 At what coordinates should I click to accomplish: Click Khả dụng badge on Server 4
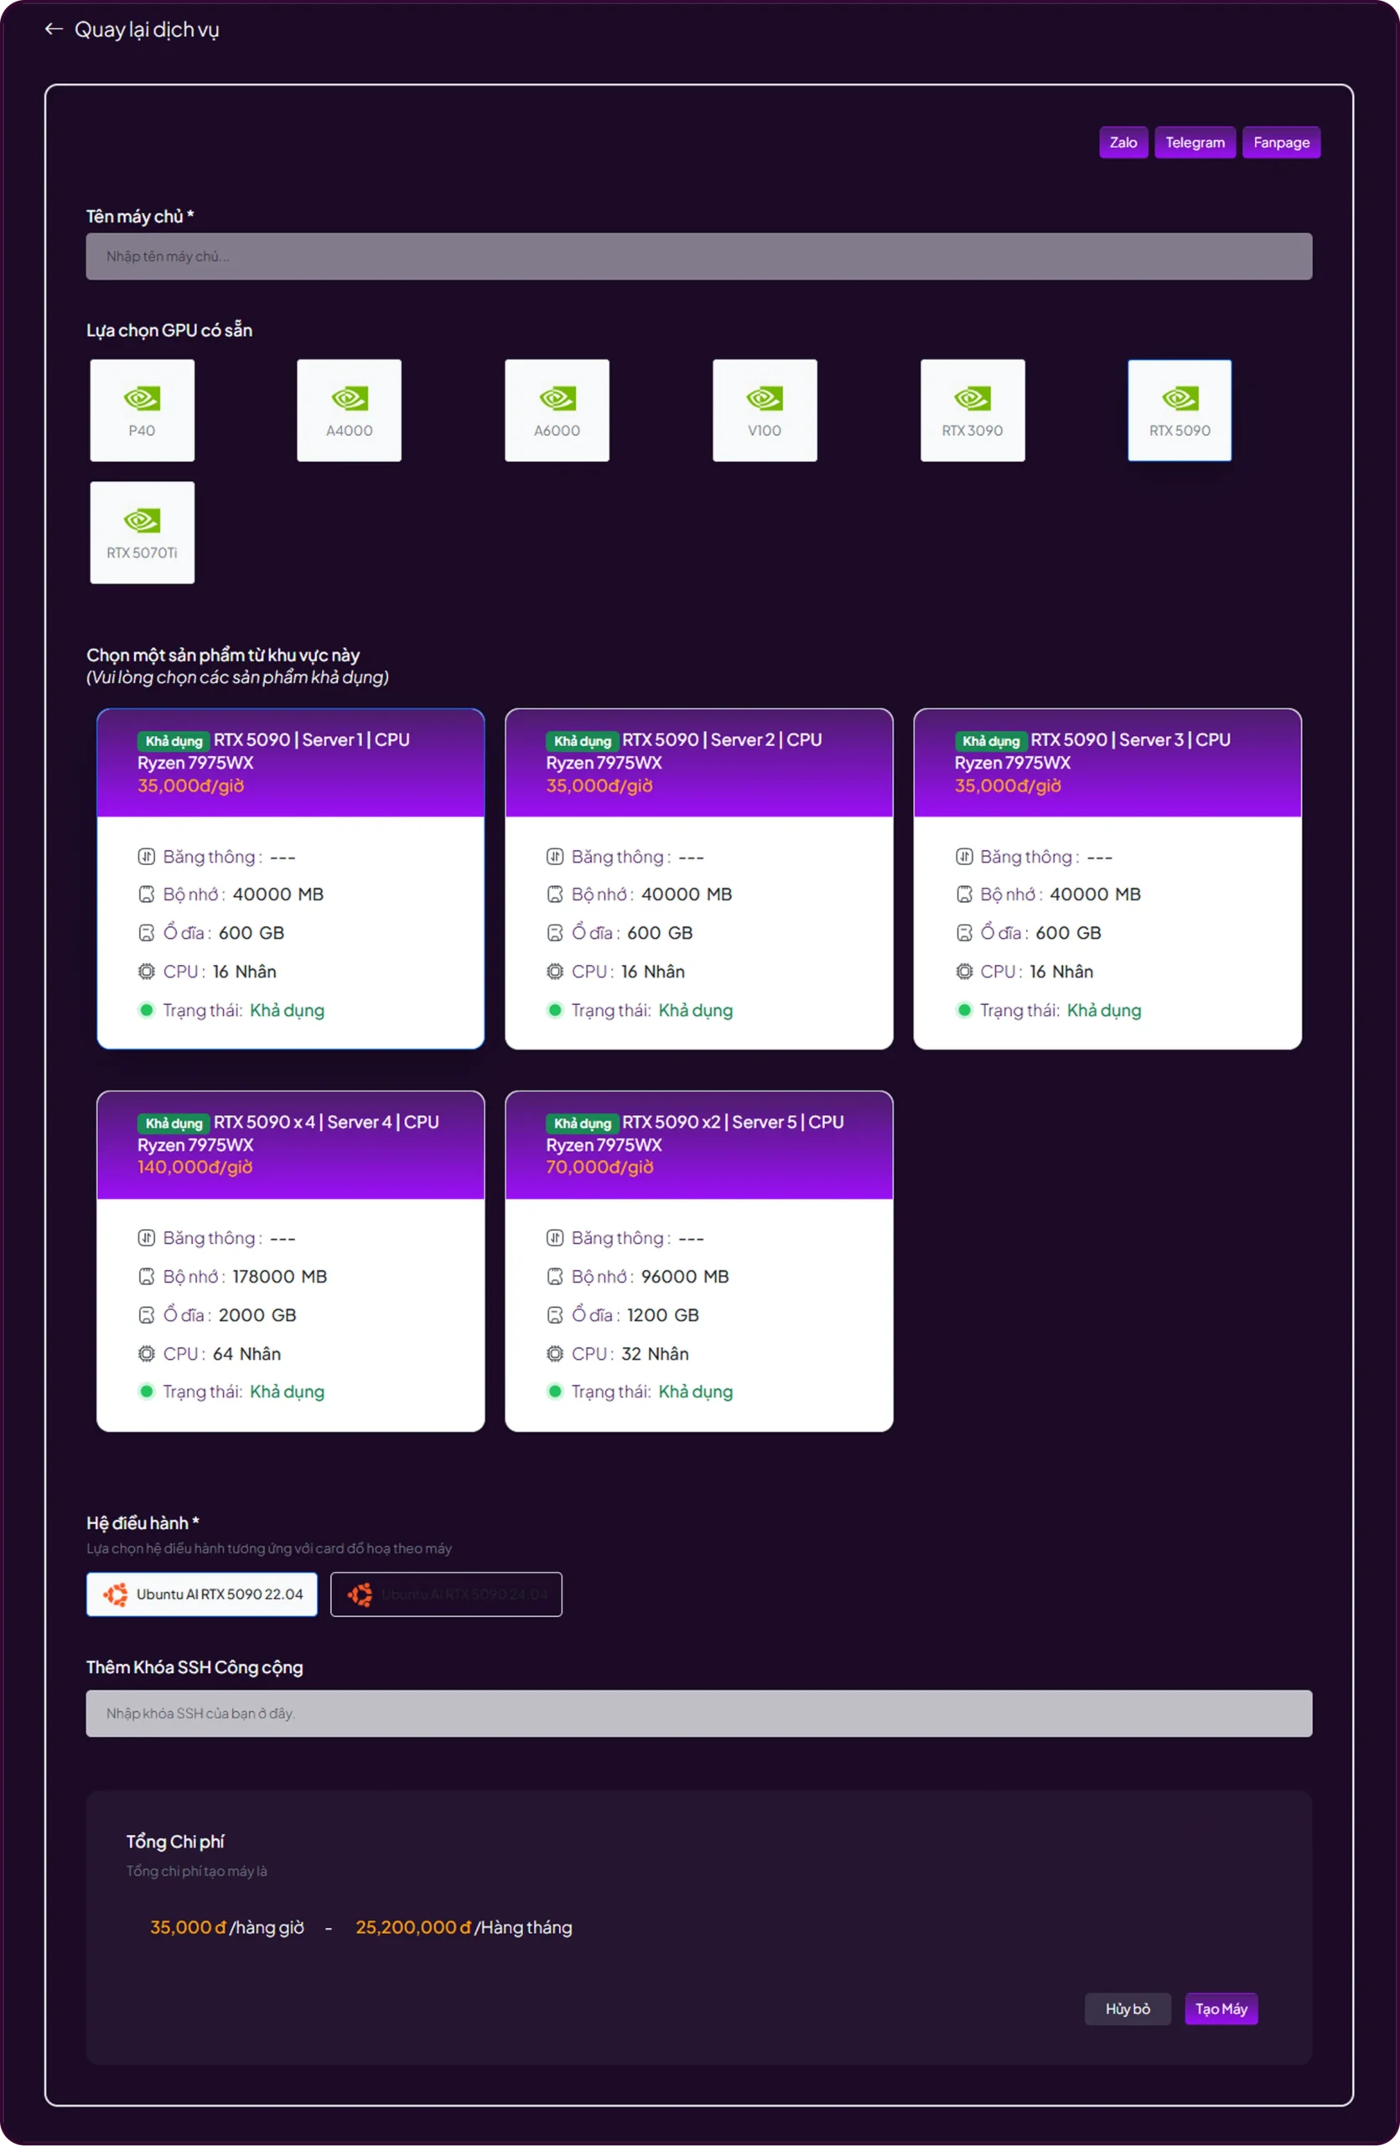pyautogui.click(x=174, y=1123)
